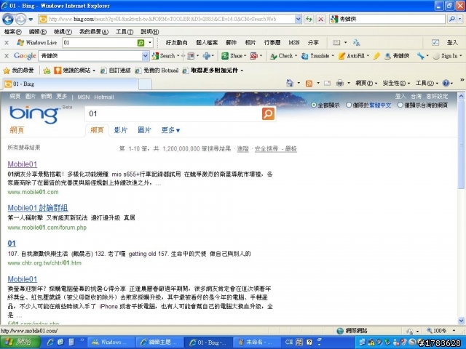The height and width of the screenshot is (349, 466).
Task: Click the Hotmail link in Bing header
Action: (104, 97)
